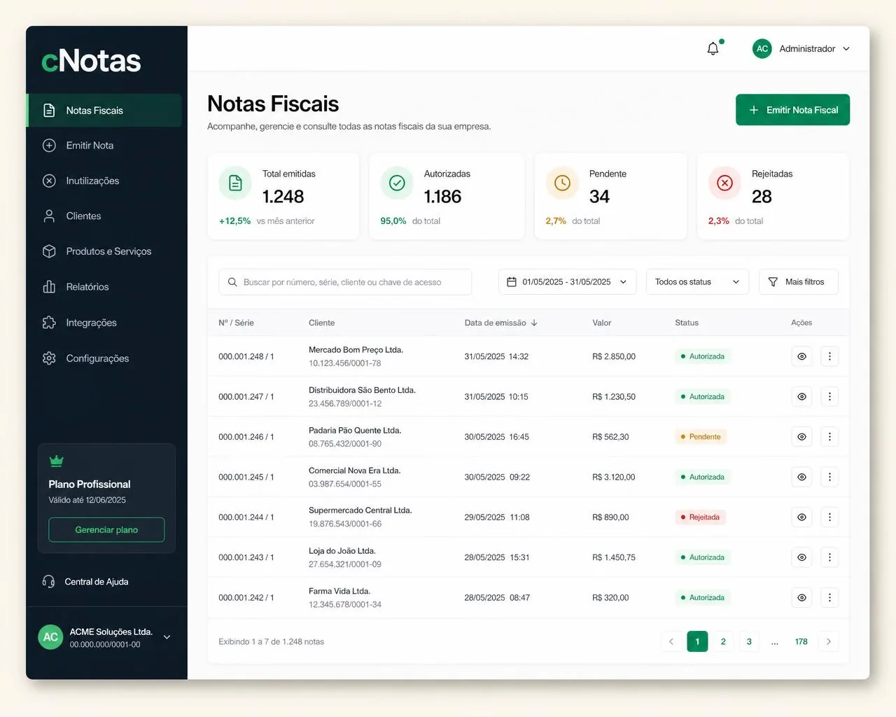Image resolution: width=896 pixels, height=717 pixels.
Task: Open Emitir Nota in sidebar
Action: coord(104,146)
